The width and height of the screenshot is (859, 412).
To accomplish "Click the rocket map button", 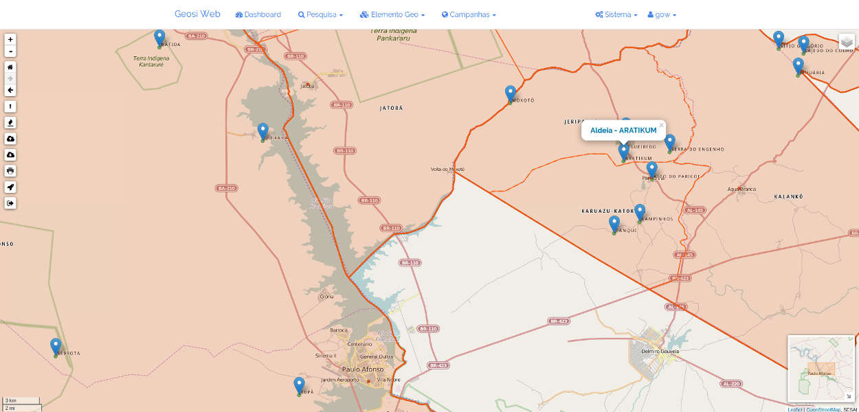I will click(10, 187).
